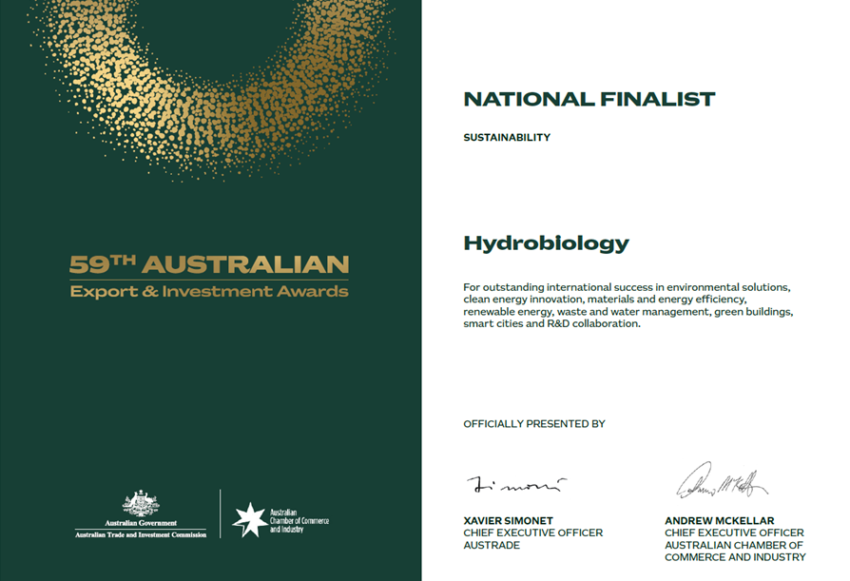The height and width of the screenshot is (581, 850).
Task: Click the NATIONAL FINALIST heading
Action: (589, 98)
